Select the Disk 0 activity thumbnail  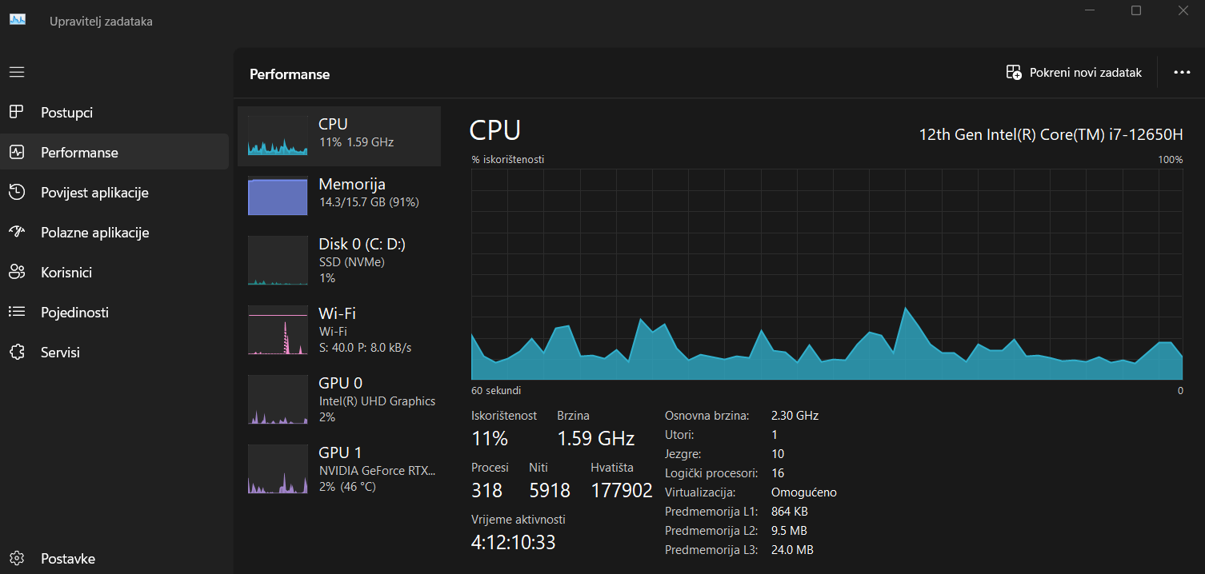point(278,261)
